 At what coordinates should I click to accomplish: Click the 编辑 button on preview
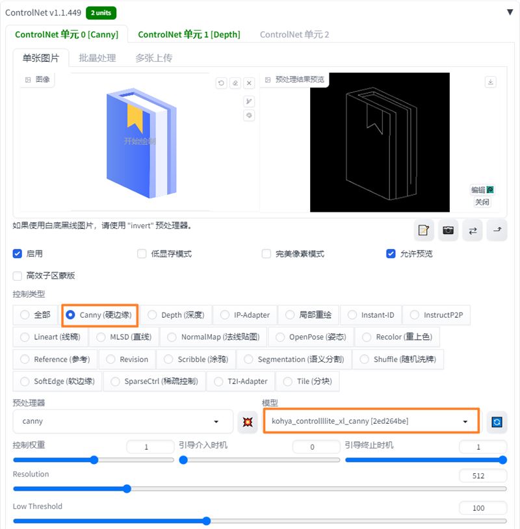482,190
